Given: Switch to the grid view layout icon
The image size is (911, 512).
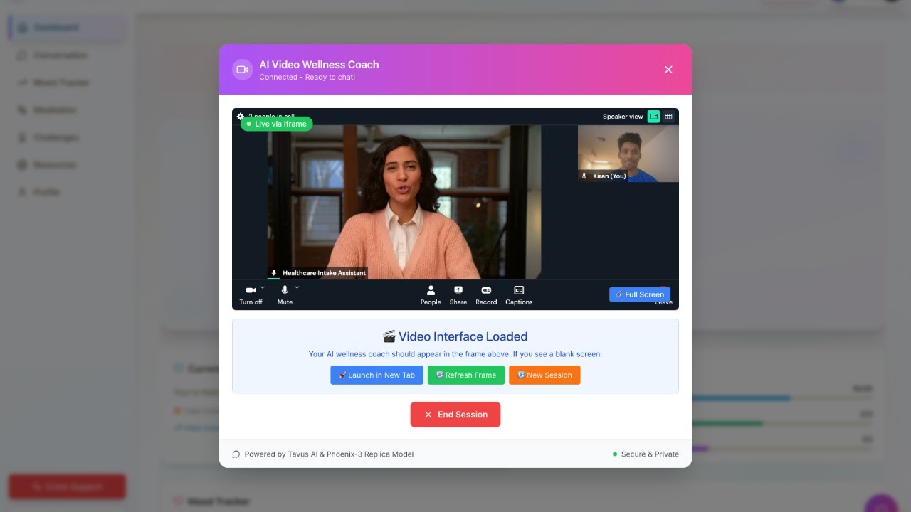Looking at the screenshot, I should (668, 117).
